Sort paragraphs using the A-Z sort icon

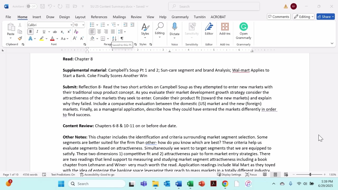pyautogui.click(x=114, y=39)
